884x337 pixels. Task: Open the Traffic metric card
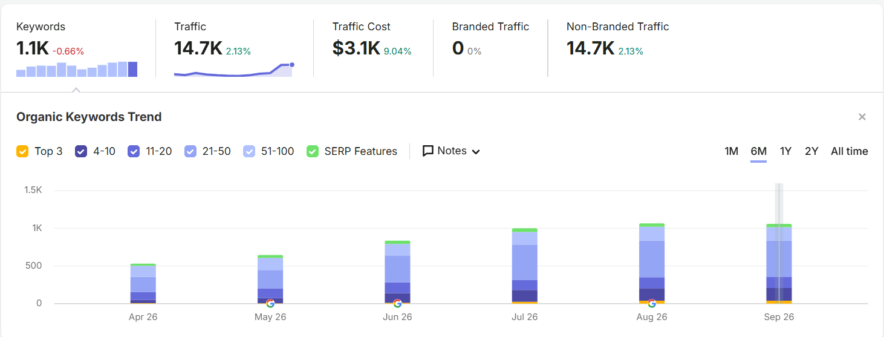tap(235, 48)
